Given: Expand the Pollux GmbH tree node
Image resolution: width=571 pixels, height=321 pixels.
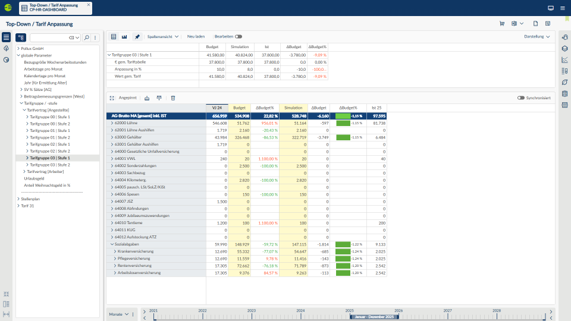Looking at the screenshot, I should coord(18,48).
